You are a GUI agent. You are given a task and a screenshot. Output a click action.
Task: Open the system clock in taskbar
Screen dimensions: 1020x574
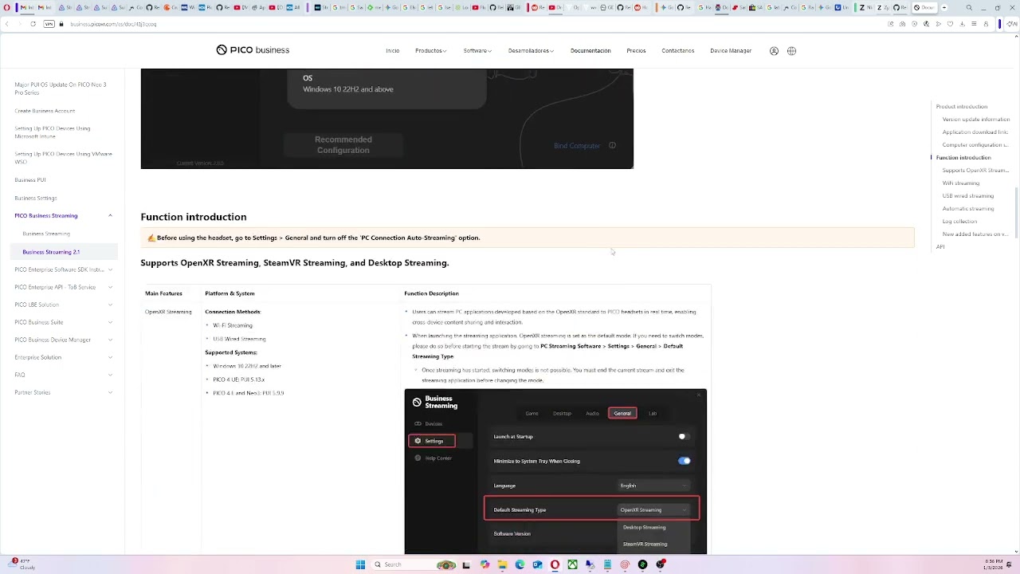[x=993, y=564]
